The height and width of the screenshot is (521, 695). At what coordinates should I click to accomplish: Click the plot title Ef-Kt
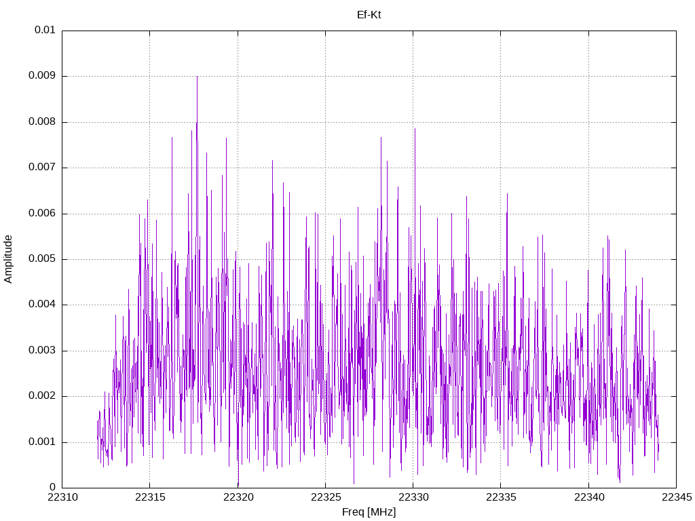(369, 15)
